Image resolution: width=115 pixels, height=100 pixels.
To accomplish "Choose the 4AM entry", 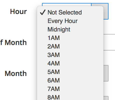I will 70,63.
